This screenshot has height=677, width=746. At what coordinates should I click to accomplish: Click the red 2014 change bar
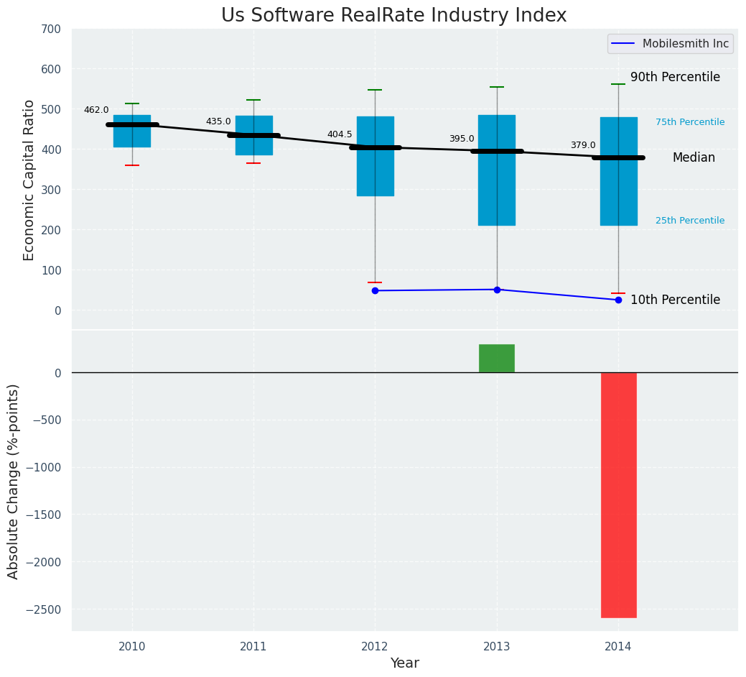(x=618, y=495)
